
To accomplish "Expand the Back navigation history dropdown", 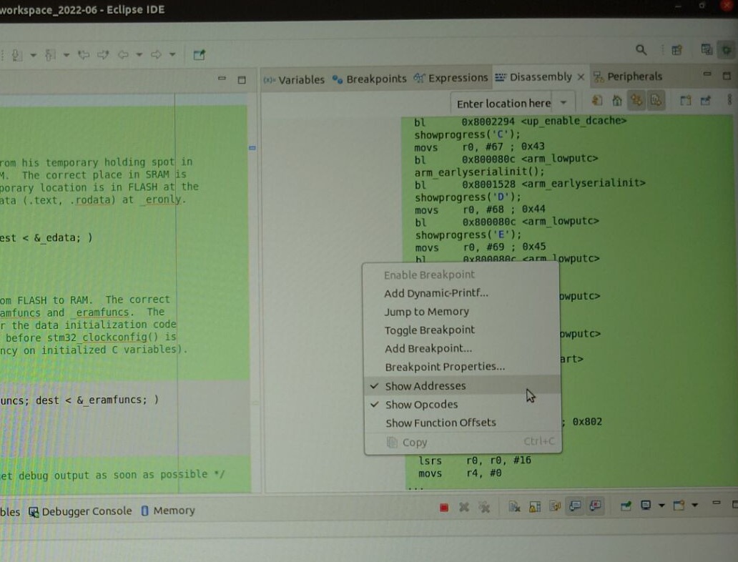I will (x=139, y=54).
